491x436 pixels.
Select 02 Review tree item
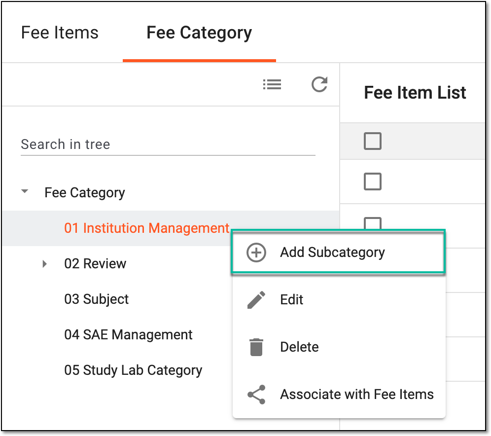tap(95, 264)
